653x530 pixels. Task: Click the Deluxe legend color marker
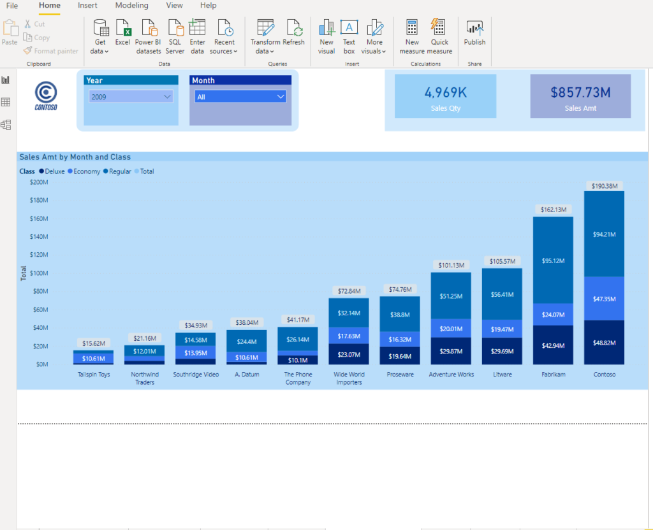(41, 171)
